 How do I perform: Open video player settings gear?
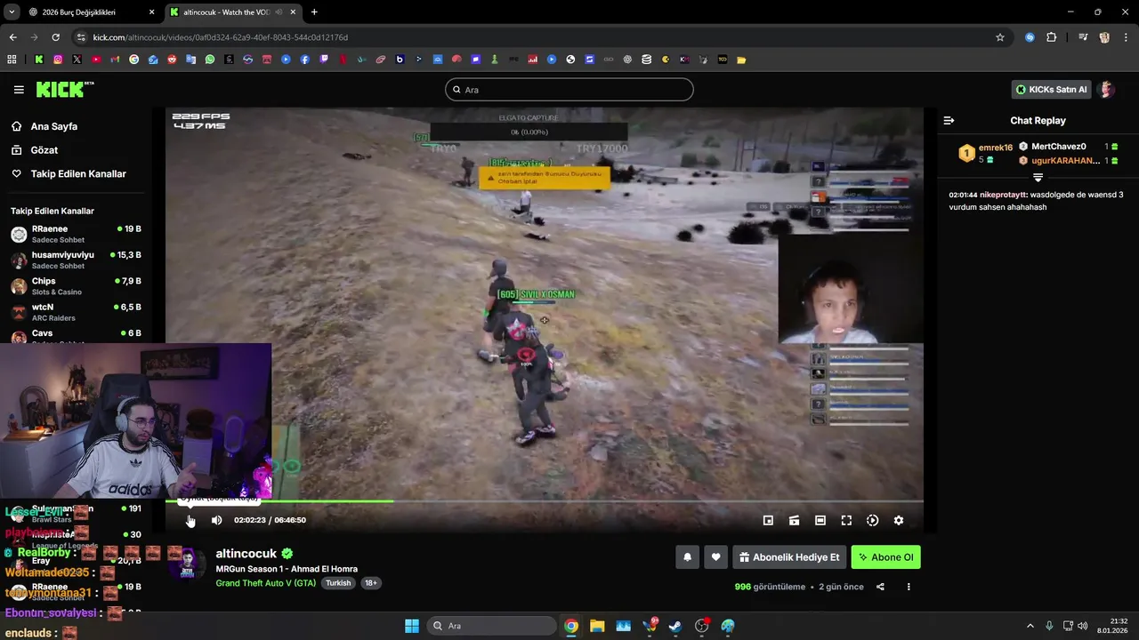click(x=899, y=520)
